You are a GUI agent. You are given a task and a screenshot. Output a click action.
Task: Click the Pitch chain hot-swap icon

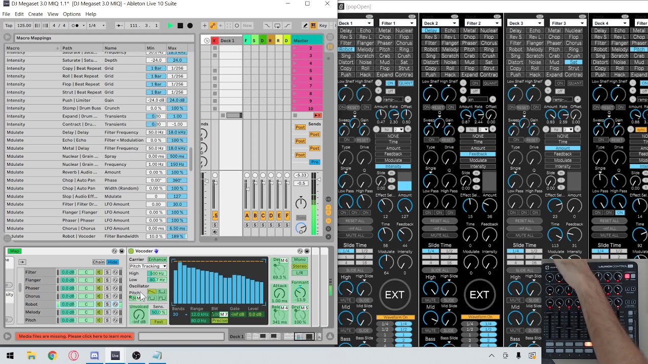coord(115,320)
